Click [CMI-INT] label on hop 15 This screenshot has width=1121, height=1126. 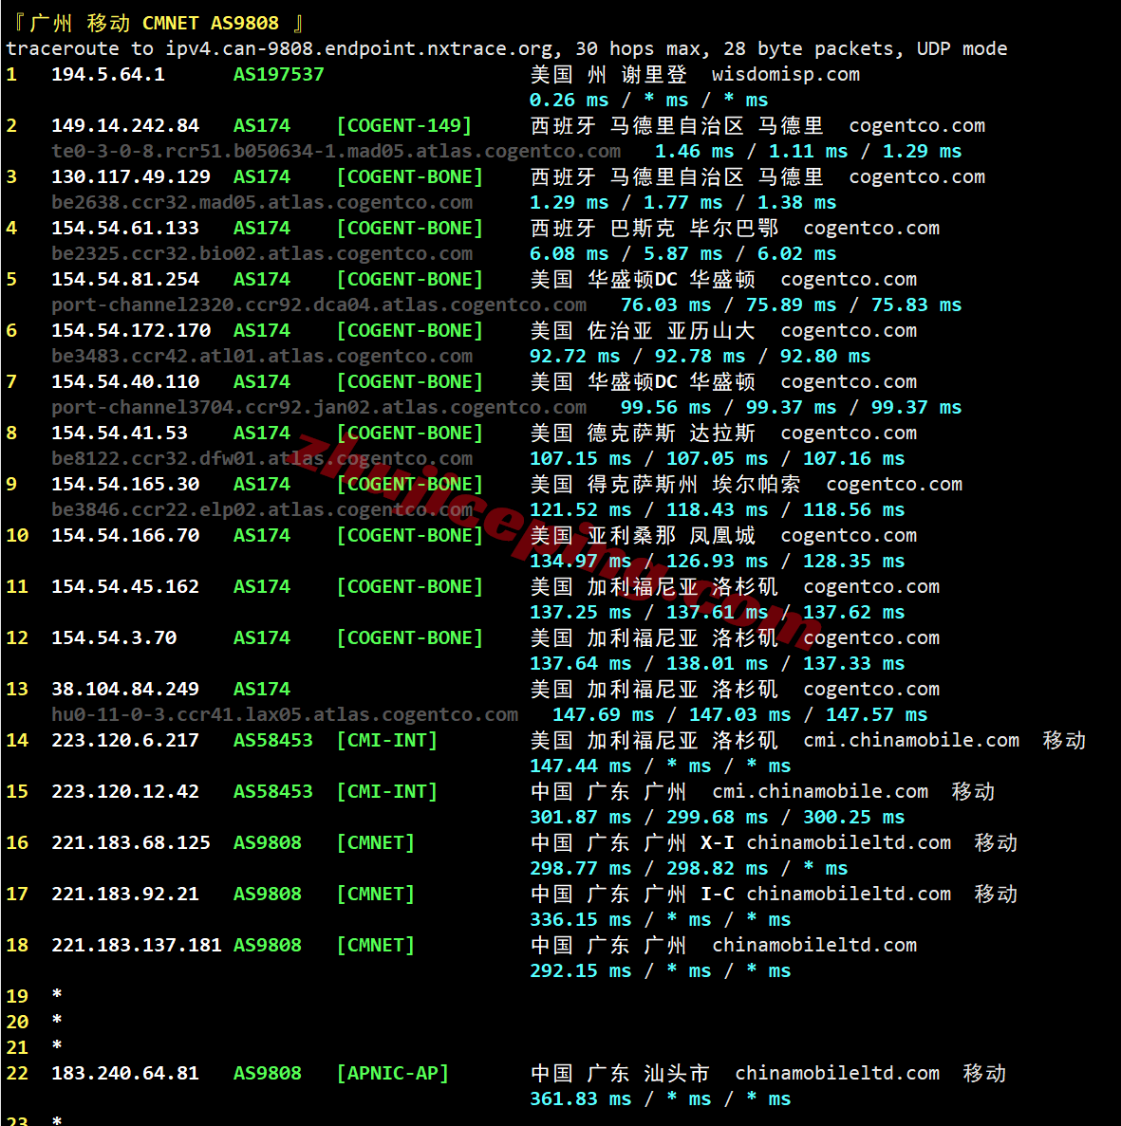(387, 791)
